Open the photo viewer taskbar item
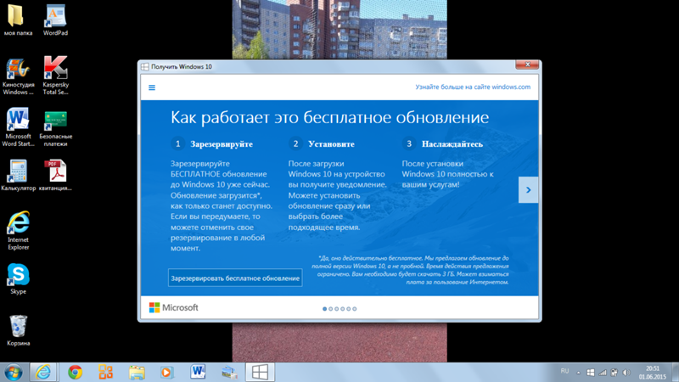The width and height of the screenshot is (679, 382). [x=229, y=372]
